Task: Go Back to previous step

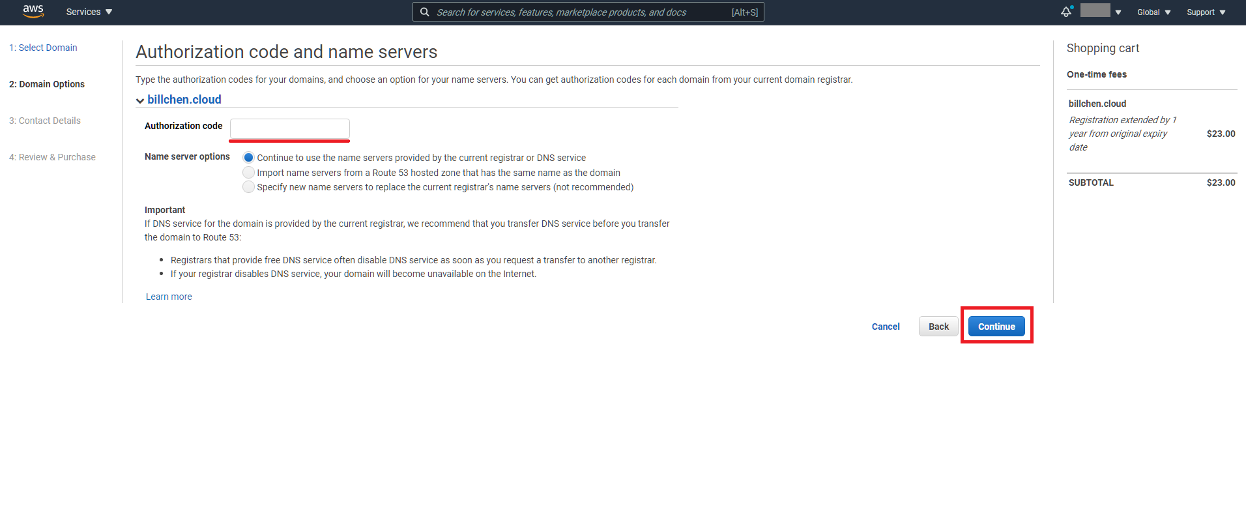Action: pos(938,327)
